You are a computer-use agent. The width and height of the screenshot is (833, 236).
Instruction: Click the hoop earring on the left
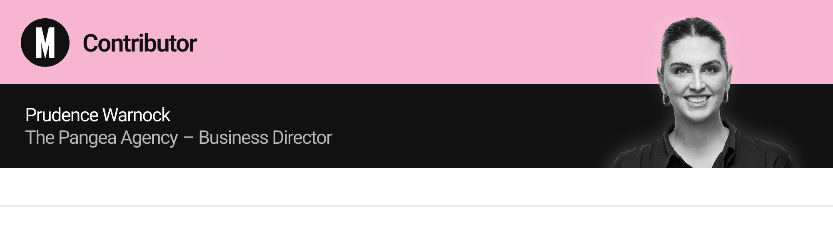tap(666, 100)
